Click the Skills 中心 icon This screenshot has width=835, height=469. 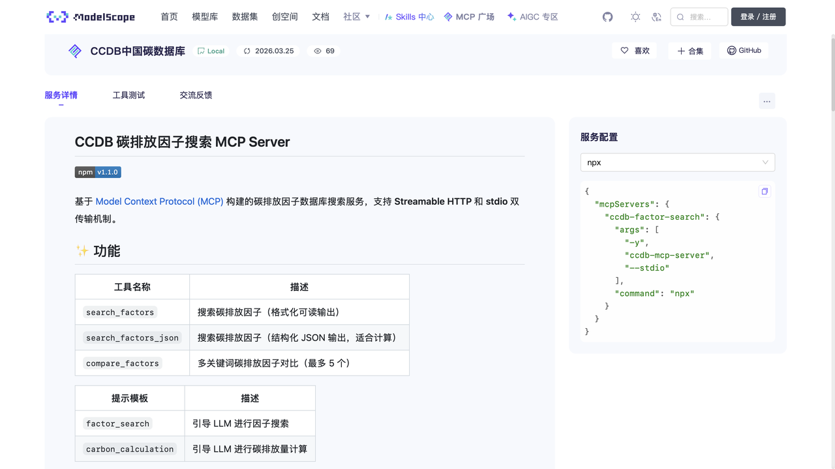click(389, 17)
